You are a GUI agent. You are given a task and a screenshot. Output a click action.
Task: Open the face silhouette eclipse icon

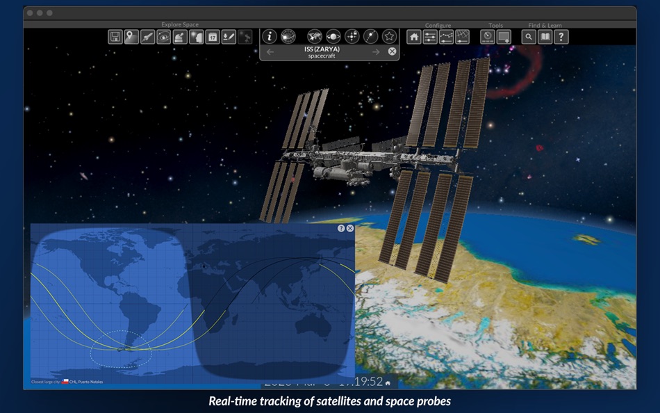pyautogui.click(x=196, y=37)
